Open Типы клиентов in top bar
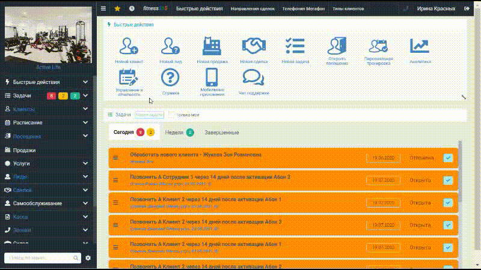The image size is (481, 270). pos(348,8)
